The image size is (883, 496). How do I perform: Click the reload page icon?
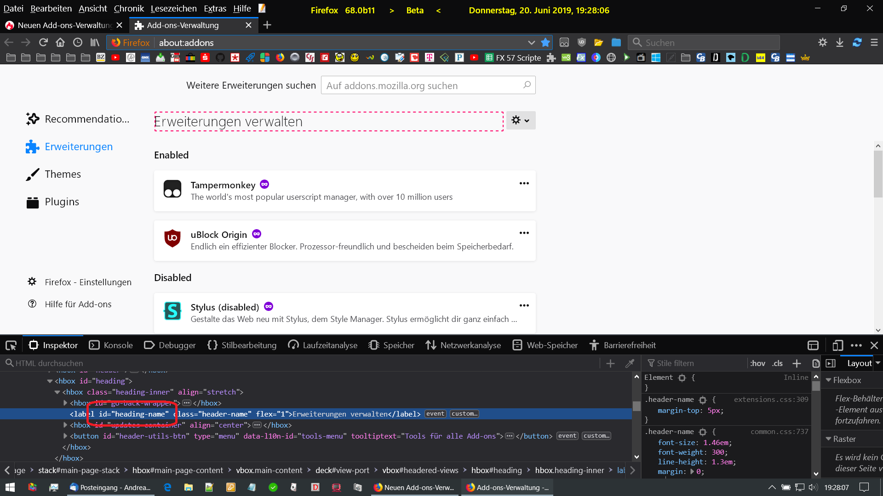(43, 43)
